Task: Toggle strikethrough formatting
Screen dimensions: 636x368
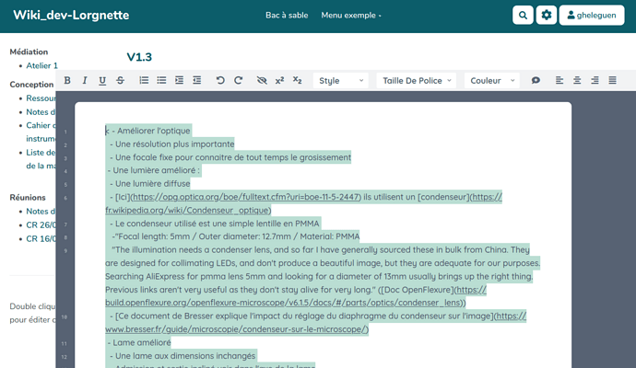Action: coord(120,81)
